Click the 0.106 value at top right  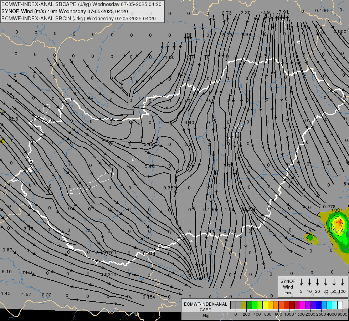pos(322,11)
